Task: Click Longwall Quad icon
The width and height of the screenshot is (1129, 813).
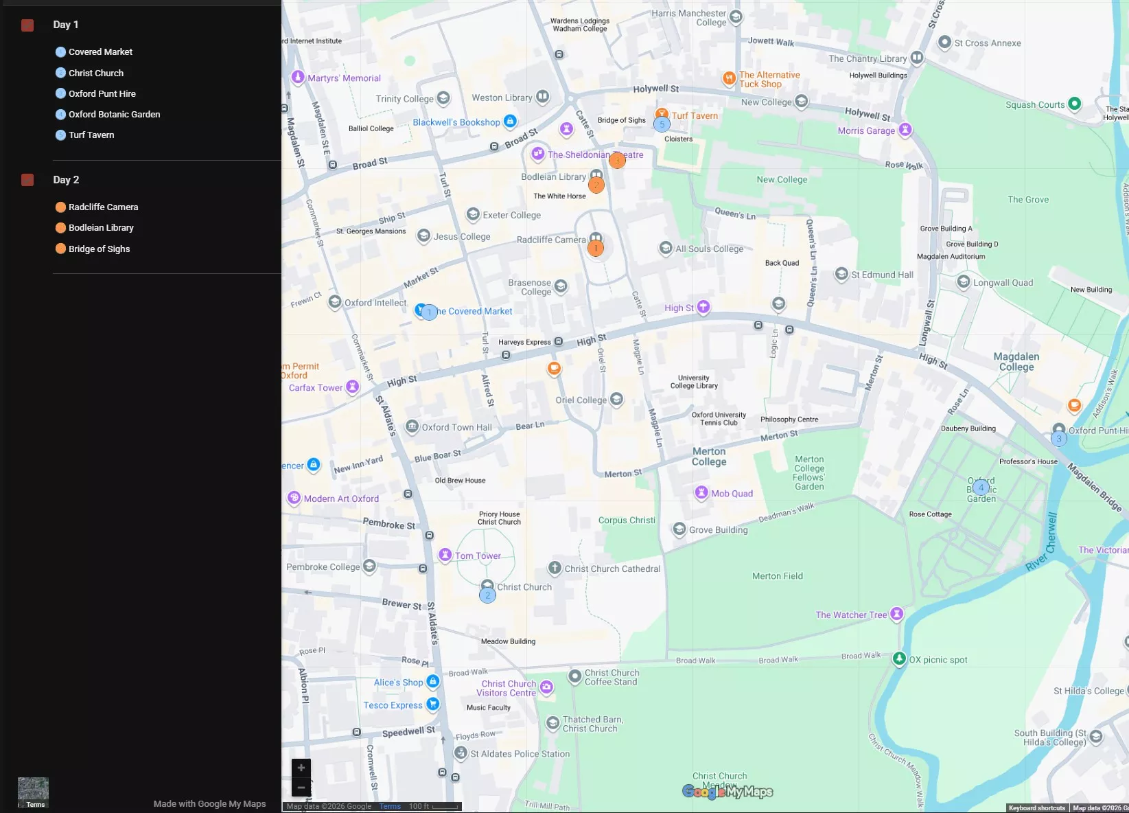Action: click(964, 282)
